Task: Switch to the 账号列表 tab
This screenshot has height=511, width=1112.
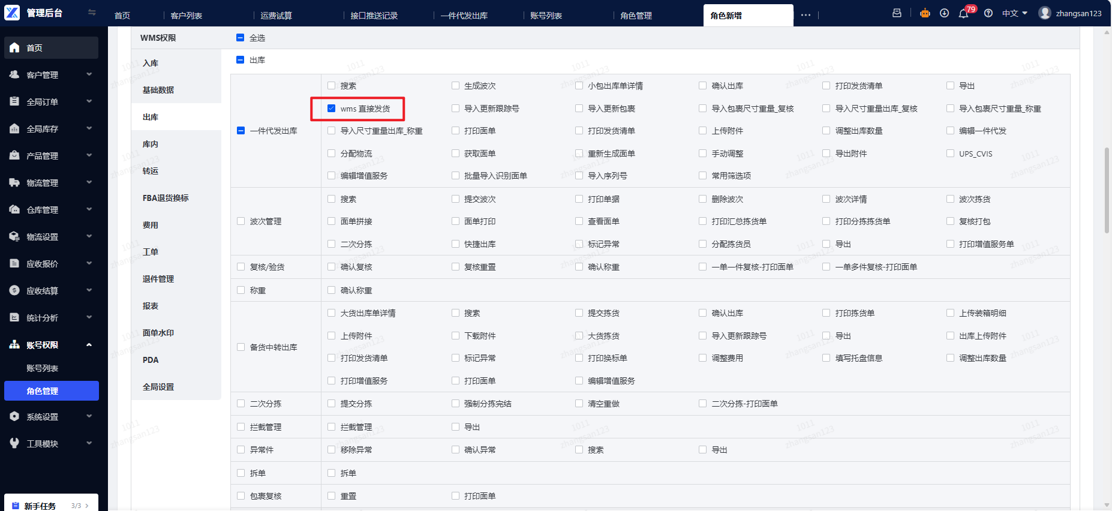Action: pos(546,16)
